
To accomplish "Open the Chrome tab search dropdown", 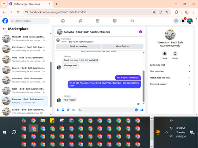I will tap(4, 4).
